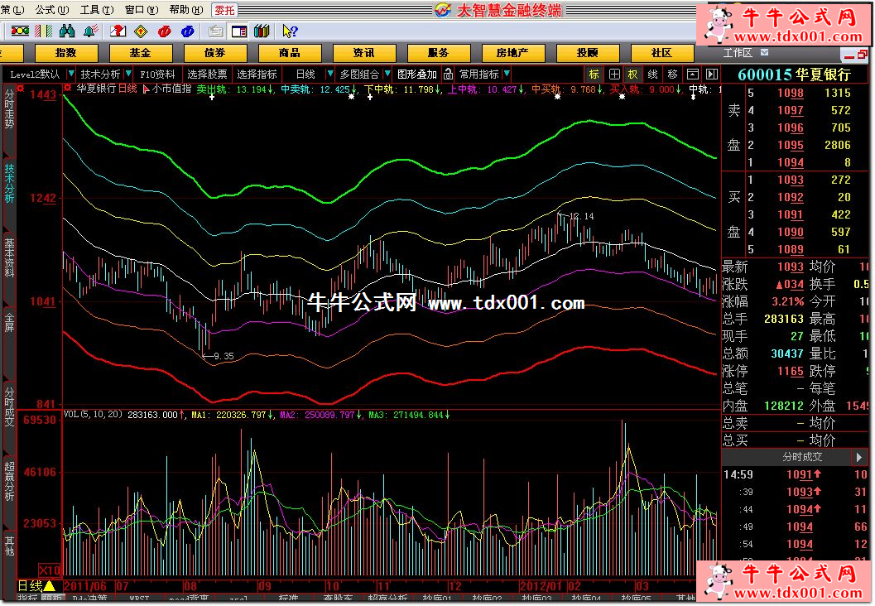Expand the 多图组合 dropdown arrow

(x=387, y=74)
